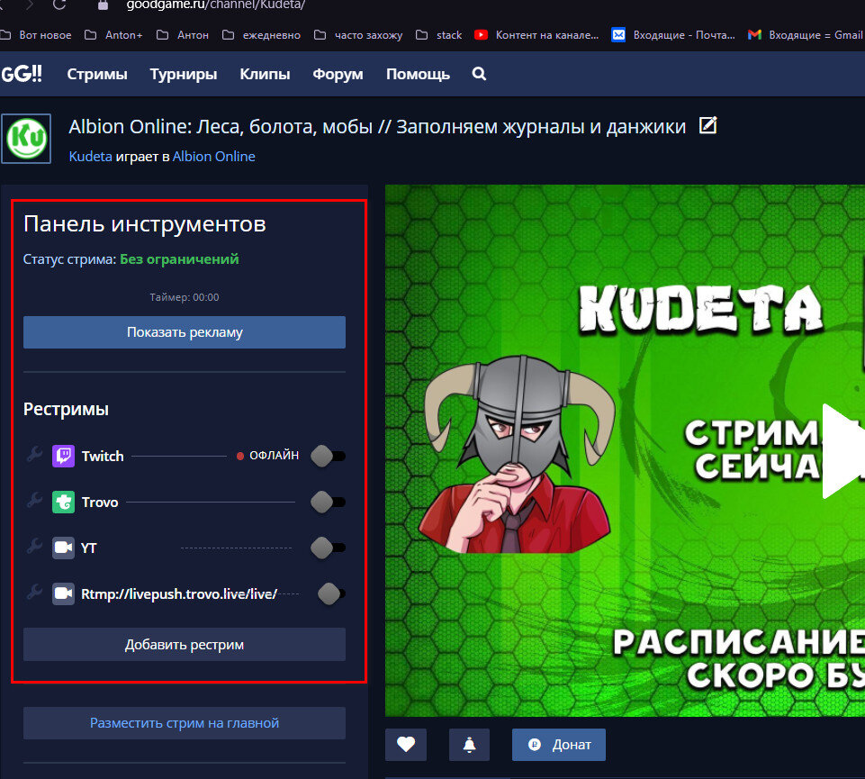
Task: Click the search magnifier icon
Action: click(478, 74)
